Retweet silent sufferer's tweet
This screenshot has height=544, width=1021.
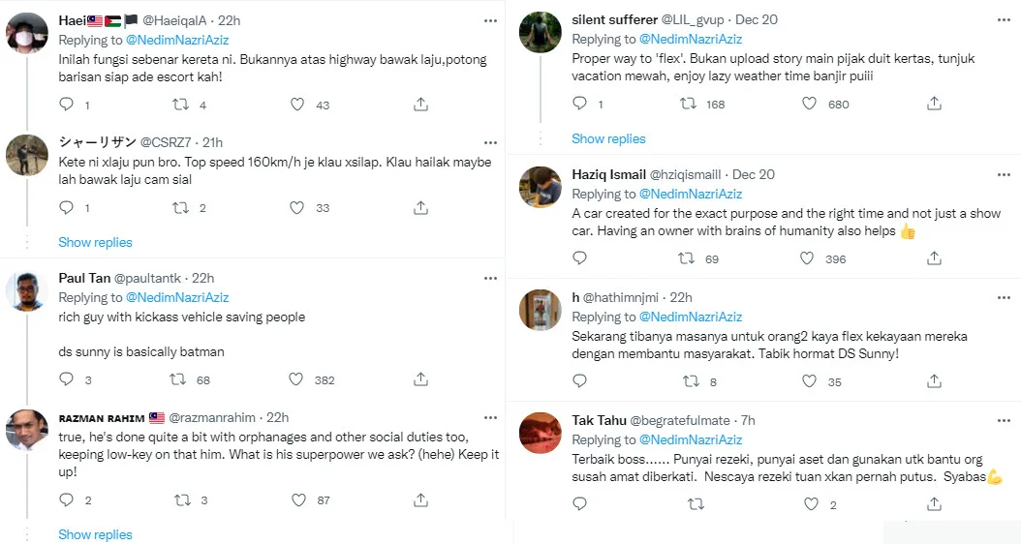pos(690,104)
